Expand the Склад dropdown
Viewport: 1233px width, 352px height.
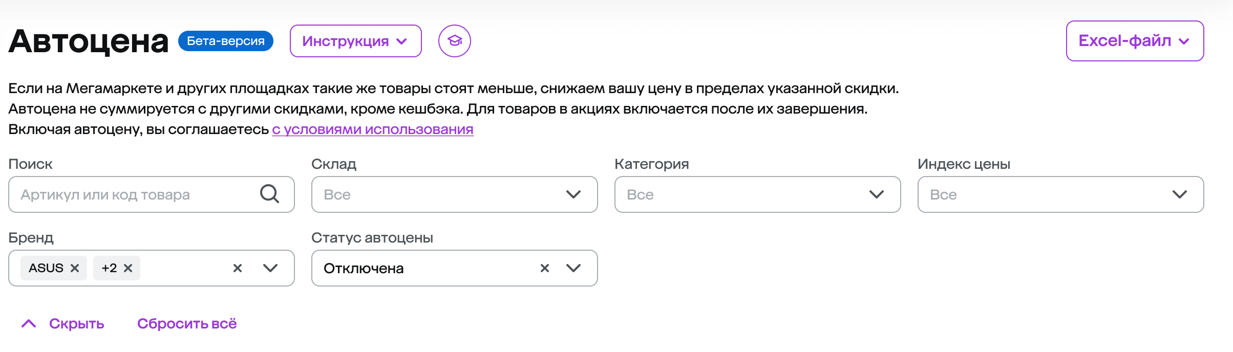454,194
